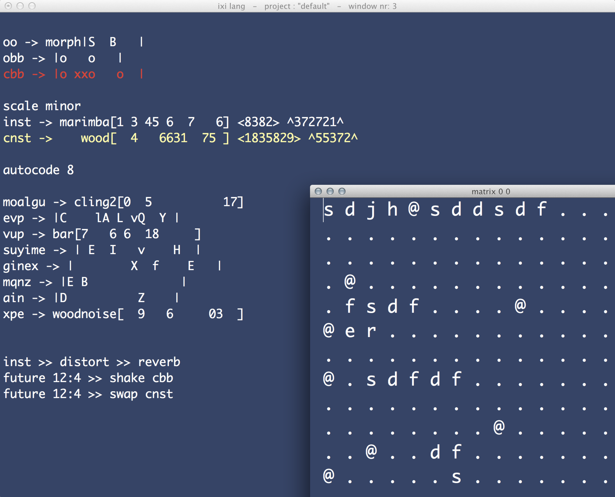Viewport: 615px width, 497px height.
Task: Click the '<1835829>' value
Action: pyautogui.click(x=269, y=138)
